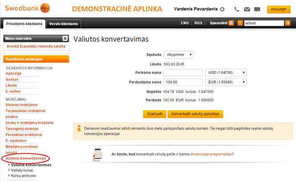Click the smartphone app image

(97, 154)
